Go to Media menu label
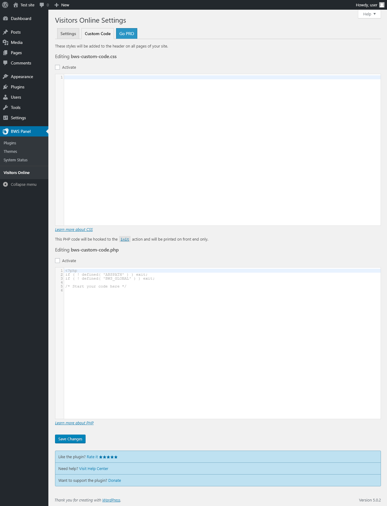Viewport: 387px width, 506px height. [x=17, y=42]
